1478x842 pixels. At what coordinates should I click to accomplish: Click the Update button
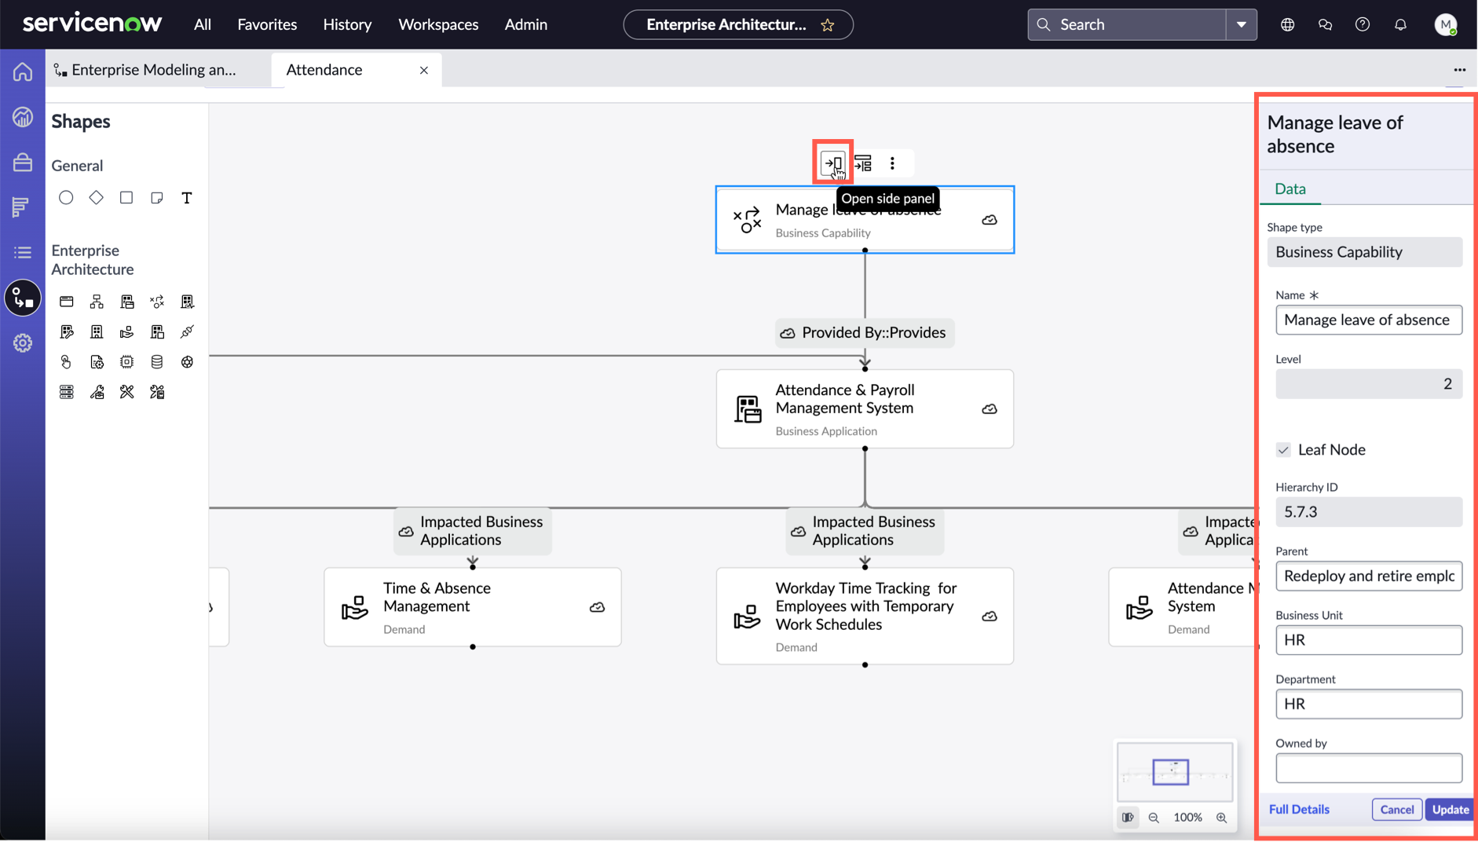(x=1450, y=810)
